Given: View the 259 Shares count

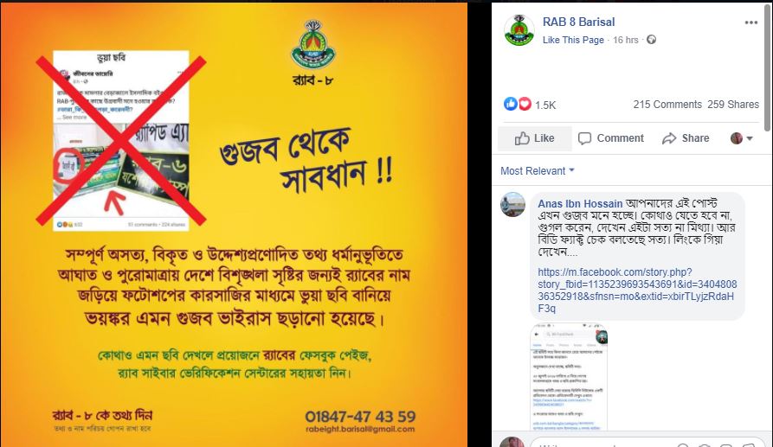Looking at the screenshot, I should pyautogui.click(x=733, y=105).
